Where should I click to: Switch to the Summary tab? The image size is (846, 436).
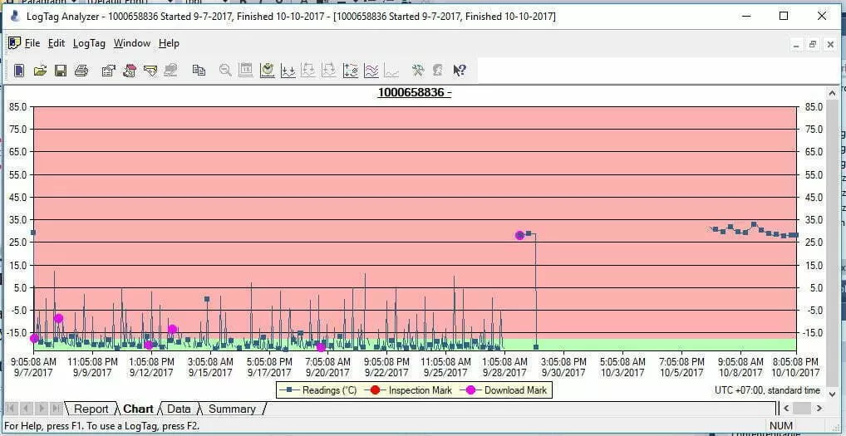[232, 409]
